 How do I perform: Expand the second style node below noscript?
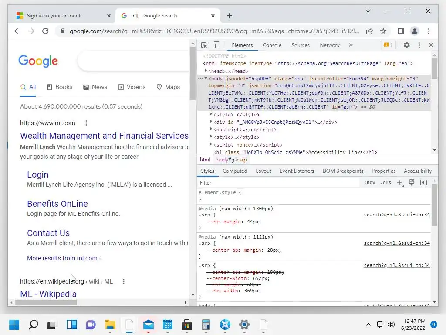coord(211,137)
